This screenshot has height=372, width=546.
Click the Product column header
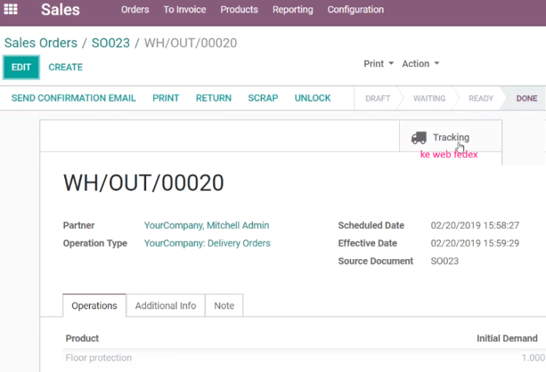tap(82, 338)
